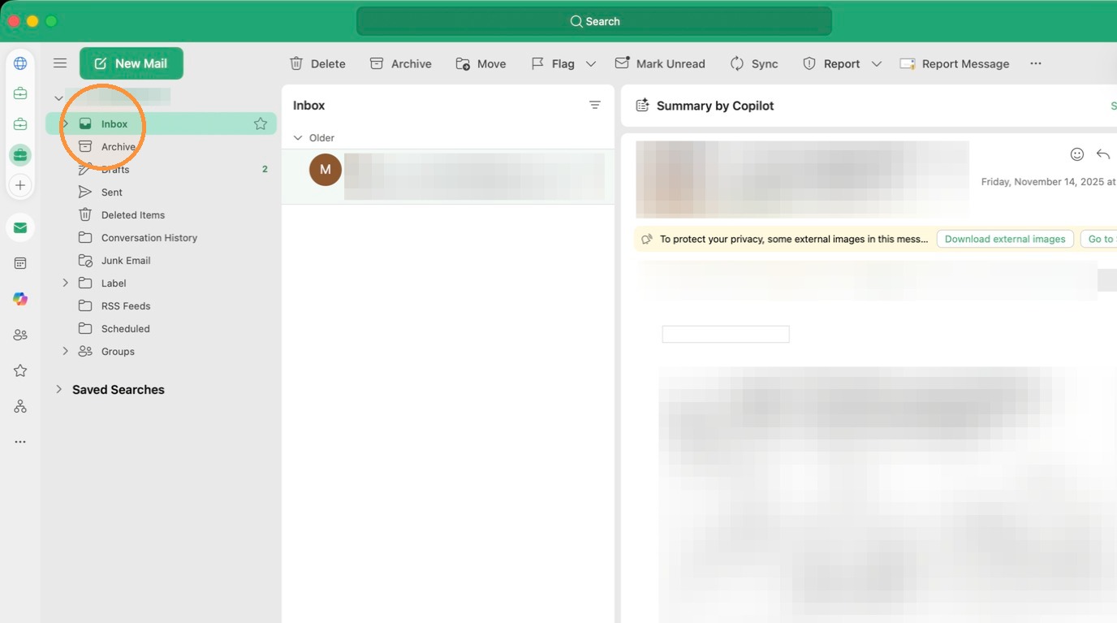
Task: Collapse the Older message group
Action: pos(297,138)
